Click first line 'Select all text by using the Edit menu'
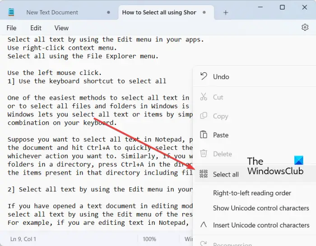The image size is (316, 246). pyautogui.click(x=106, y=39)
